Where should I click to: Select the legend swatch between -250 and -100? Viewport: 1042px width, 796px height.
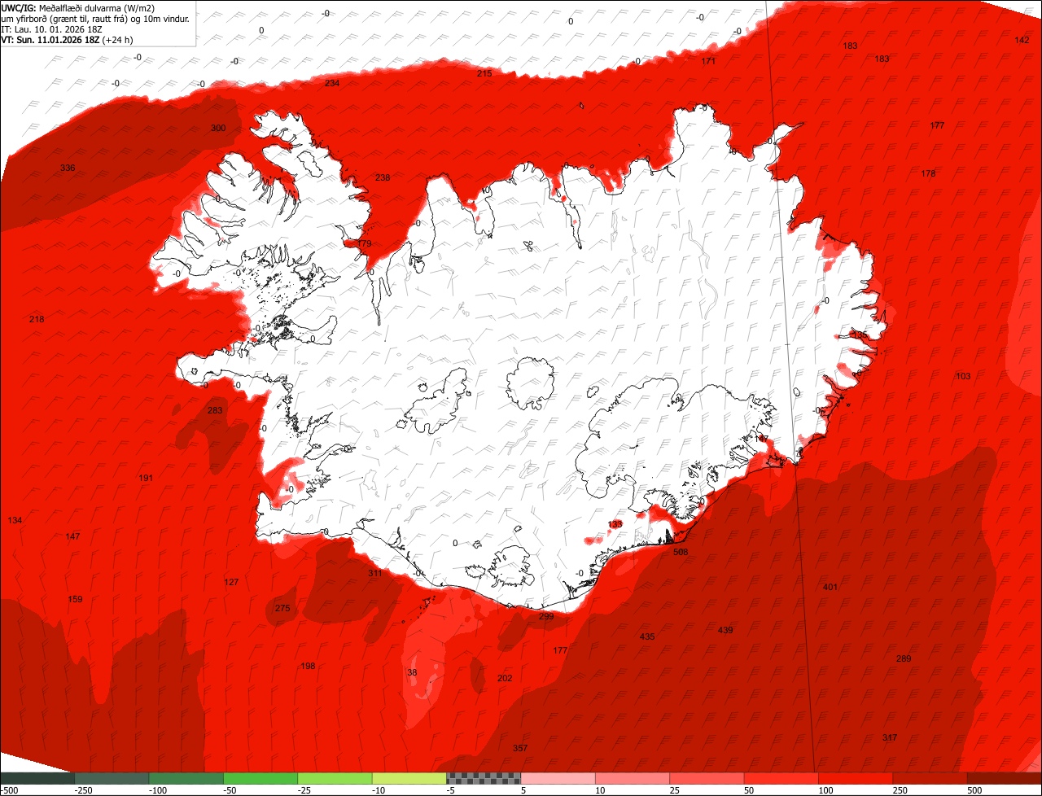112,778
